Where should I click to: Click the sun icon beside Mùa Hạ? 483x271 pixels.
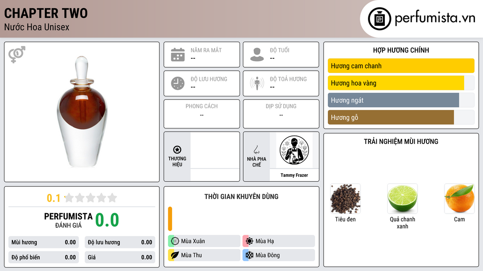point(250,241)
